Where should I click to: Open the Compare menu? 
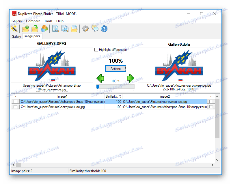tap(33, 21)
